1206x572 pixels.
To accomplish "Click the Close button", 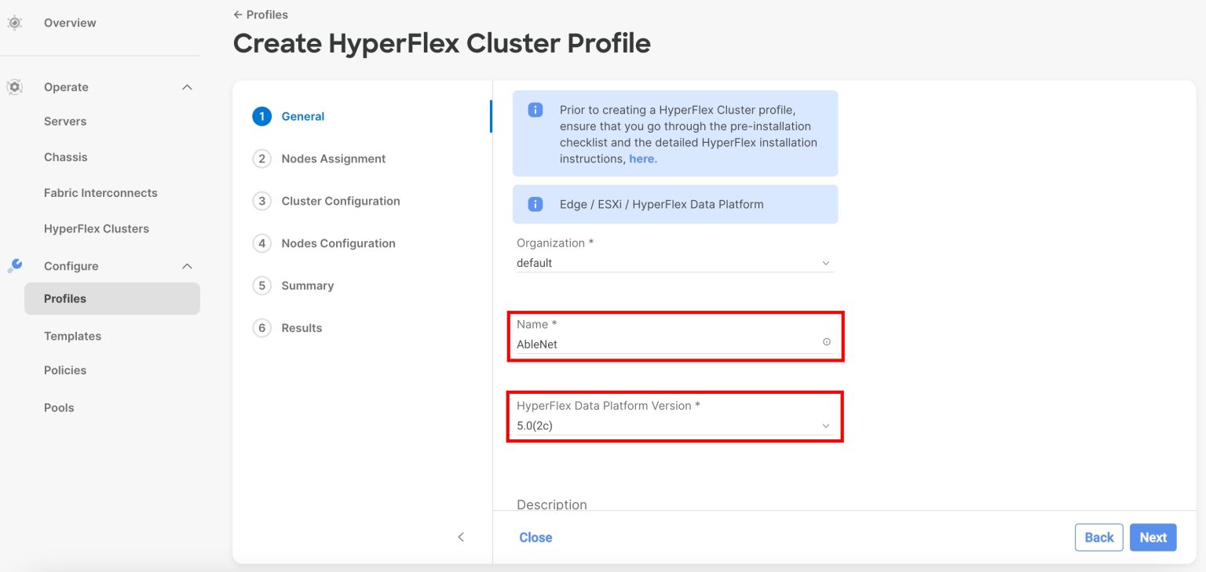I will point(535,537).
